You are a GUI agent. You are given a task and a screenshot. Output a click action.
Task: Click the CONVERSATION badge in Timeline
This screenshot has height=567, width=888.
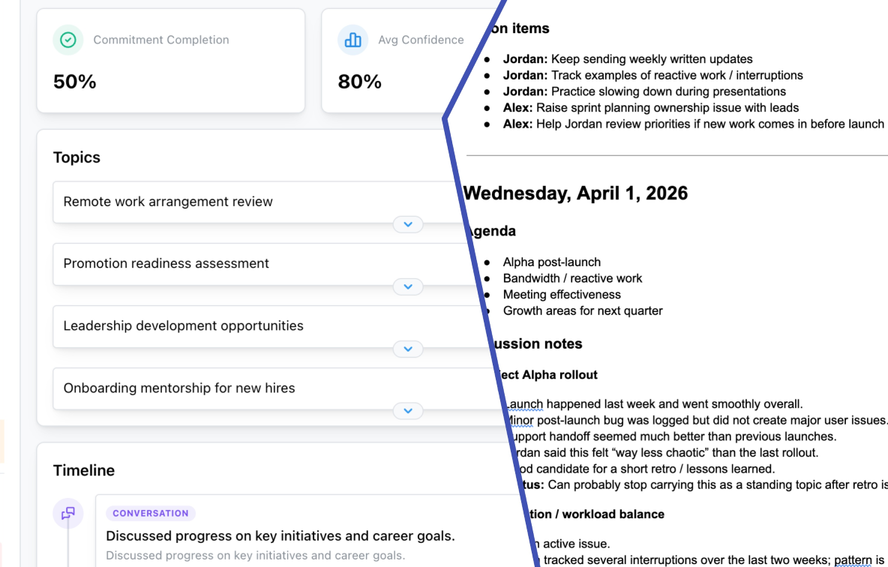pyautogui.click(x=151, y=514)
